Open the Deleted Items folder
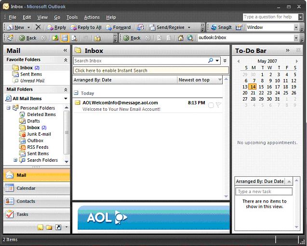The width and height of the screenshot is (307, 246). [x=38, y=115]
